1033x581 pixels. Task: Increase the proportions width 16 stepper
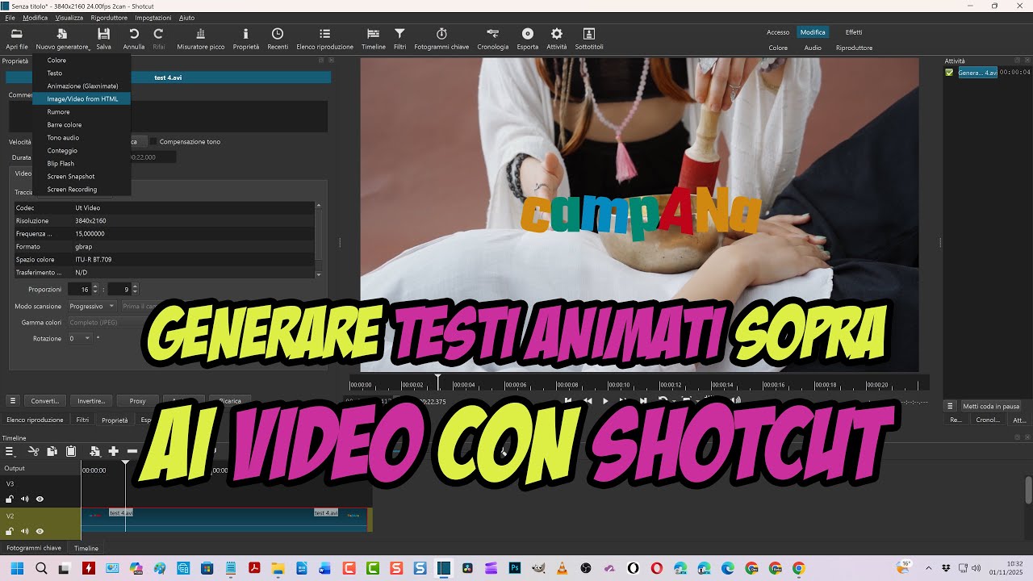(95, 286)
